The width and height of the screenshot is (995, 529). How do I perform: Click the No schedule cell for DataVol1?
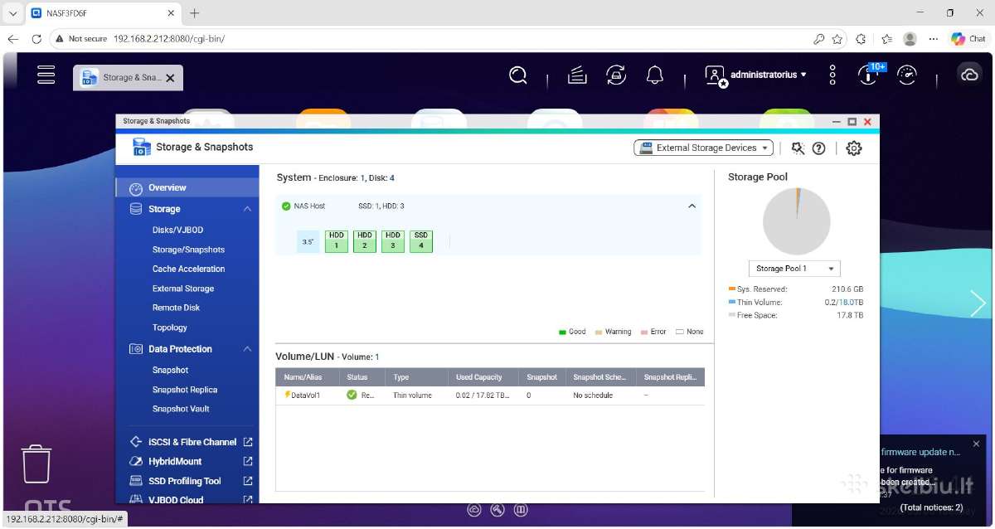pyautogui.click(x=593, y=396)
